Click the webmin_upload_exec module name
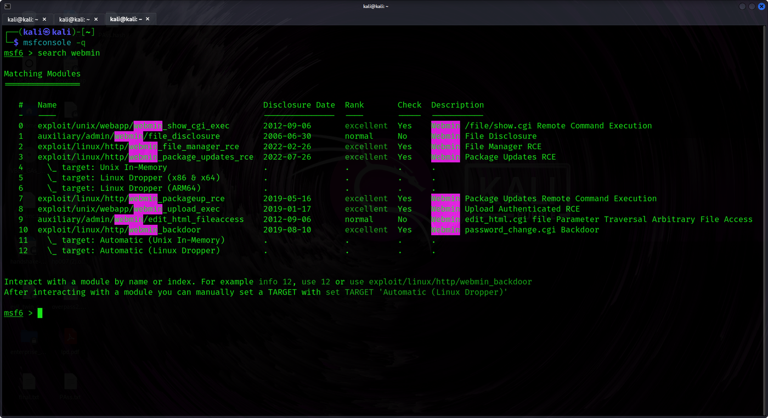This screenshot has height=418, width=768. [129, 209]
